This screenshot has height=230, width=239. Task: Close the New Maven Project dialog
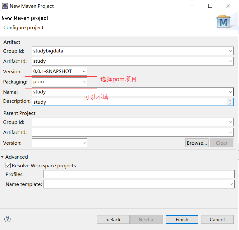(x=228, y=6)
